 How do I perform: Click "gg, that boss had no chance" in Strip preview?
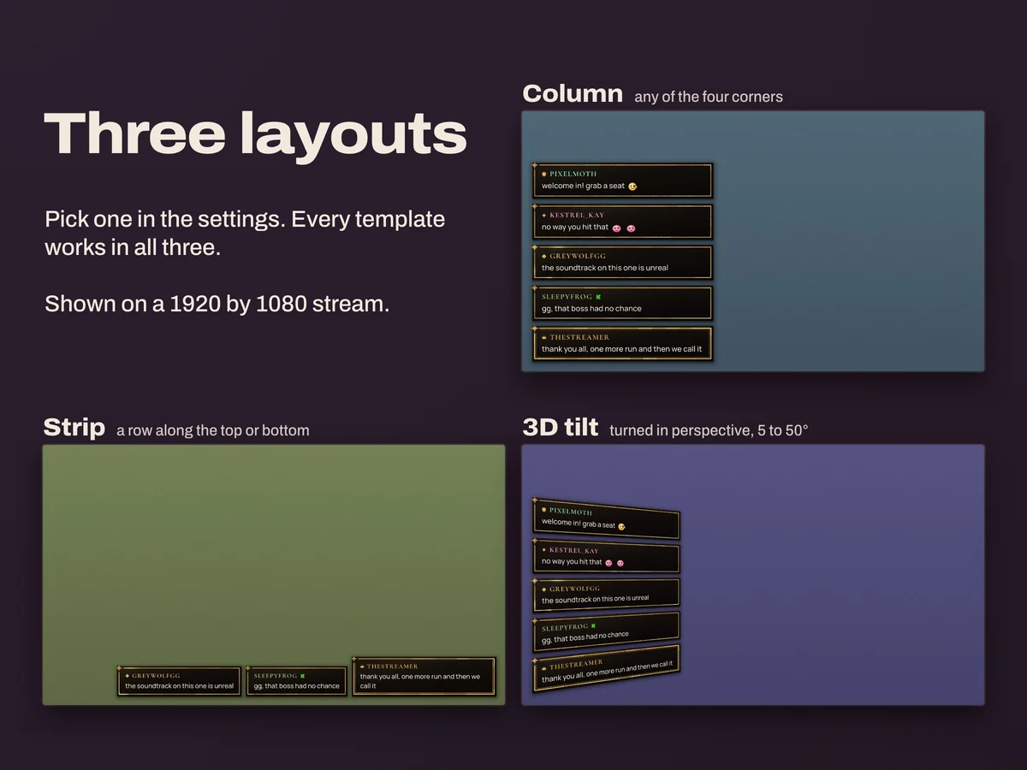click(x=296, y=686)
